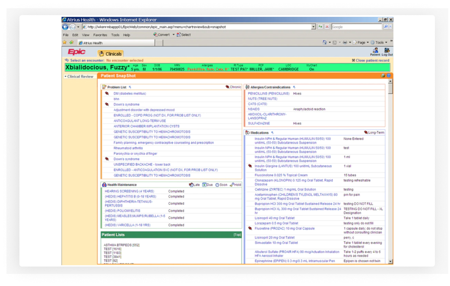Click the Patient icon in Epic header

pyautogui.click(x=375, y=51)
